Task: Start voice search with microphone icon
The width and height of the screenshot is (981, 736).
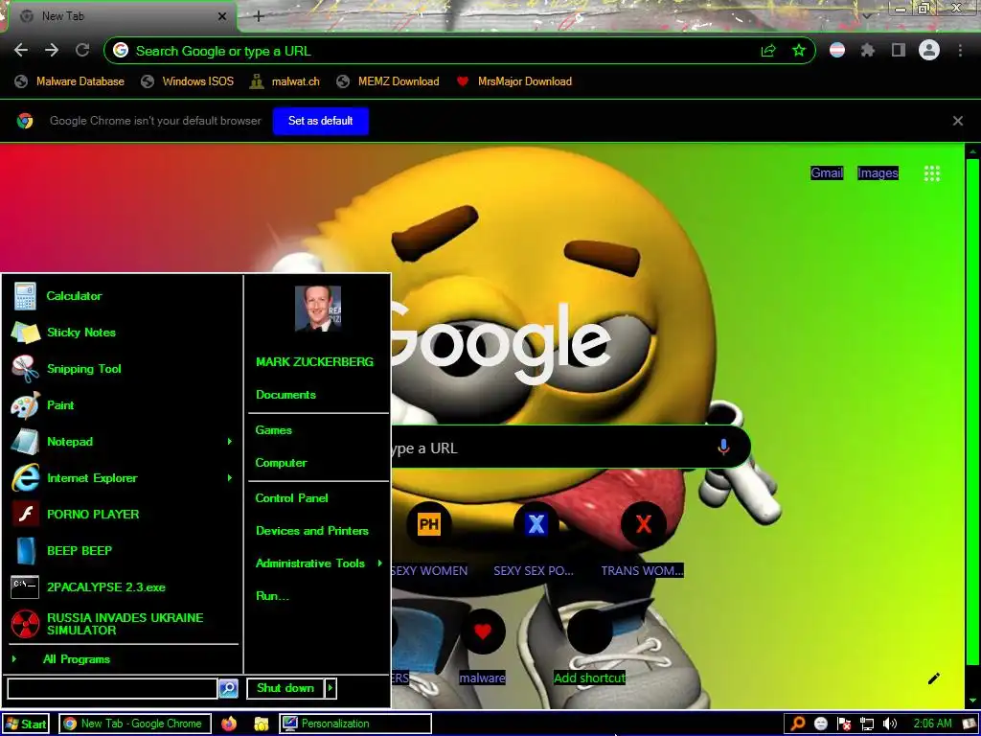Action: [724, 447]
